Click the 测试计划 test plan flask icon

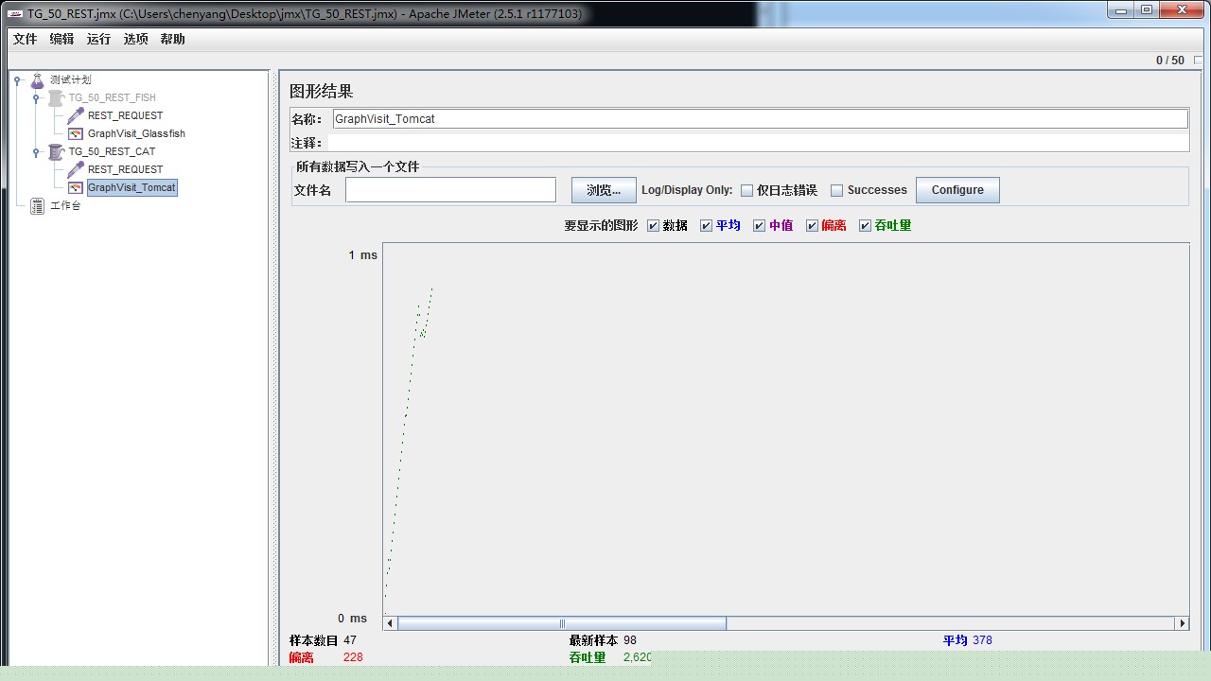pos(38,79)
